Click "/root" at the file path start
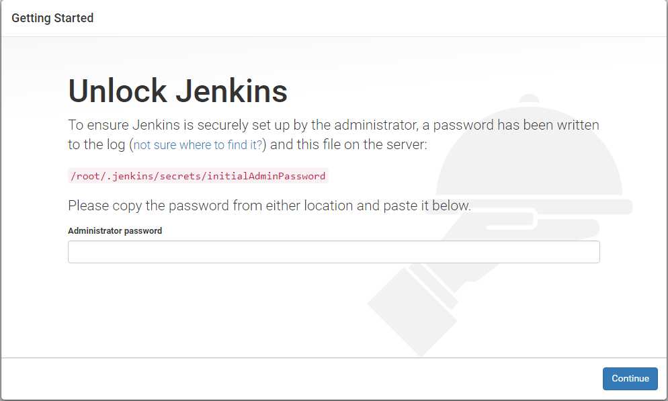The image size is (668, 401). [83, 176]
